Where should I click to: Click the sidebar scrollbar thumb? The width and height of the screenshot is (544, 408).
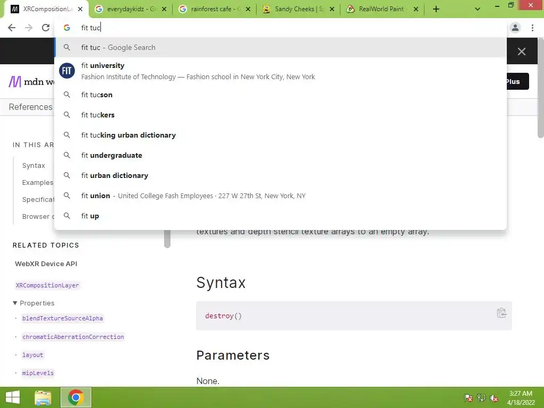[167, 239]
